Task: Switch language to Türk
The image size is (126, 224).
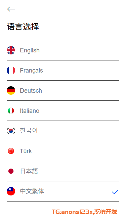Action: (x=63, y=151)
